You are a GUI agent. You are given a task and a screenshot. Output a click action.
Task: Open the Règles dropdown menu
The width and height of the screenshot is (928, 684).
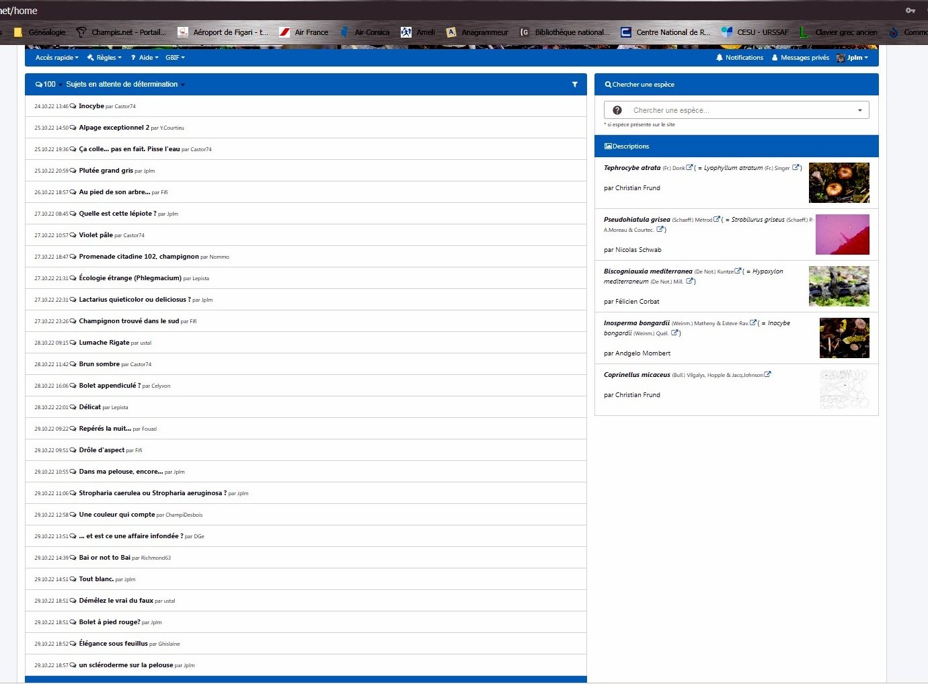coord(104,58)
